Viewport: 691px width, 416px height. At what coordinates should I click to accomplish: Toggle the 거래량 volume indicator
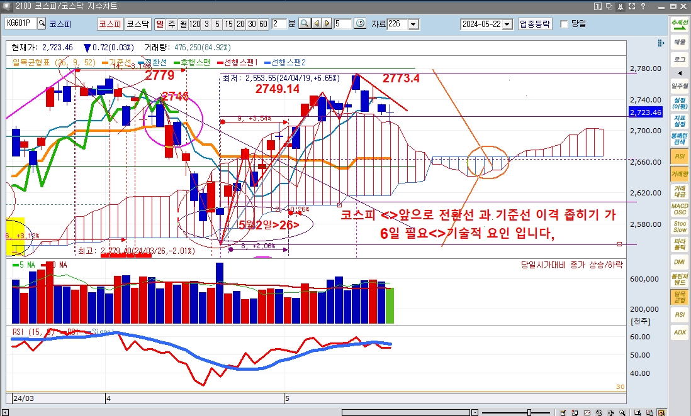coord(680,174)
